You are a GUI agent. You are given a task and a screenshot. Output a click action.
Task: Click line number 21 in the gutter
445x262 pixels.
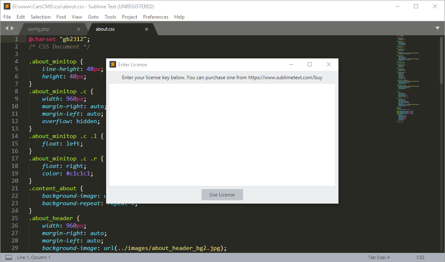point(15,188)
